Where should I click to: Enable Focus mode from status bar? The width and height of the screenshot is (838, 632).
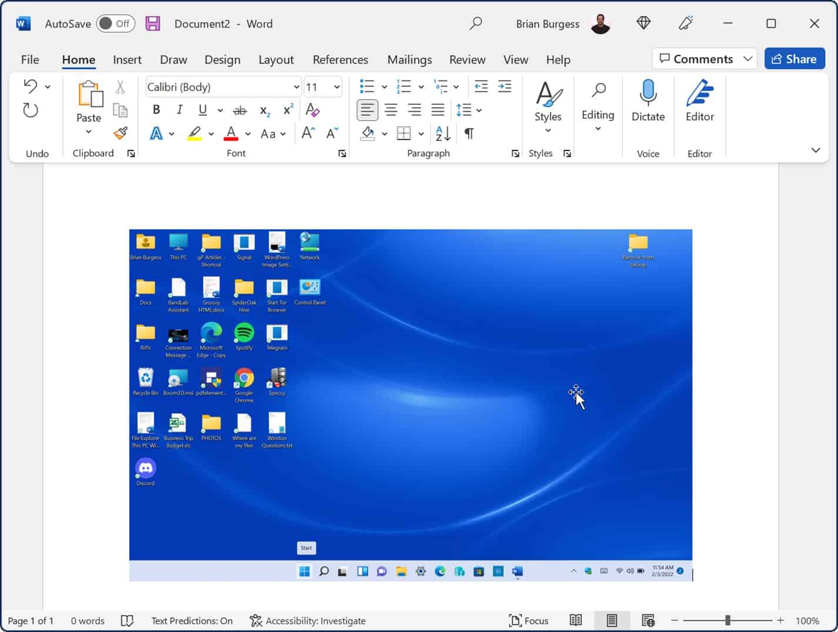click(528, 620)
